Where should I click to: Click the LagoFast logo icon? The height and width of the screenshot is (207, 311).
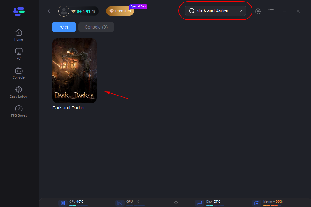click(x=19, y=12)
